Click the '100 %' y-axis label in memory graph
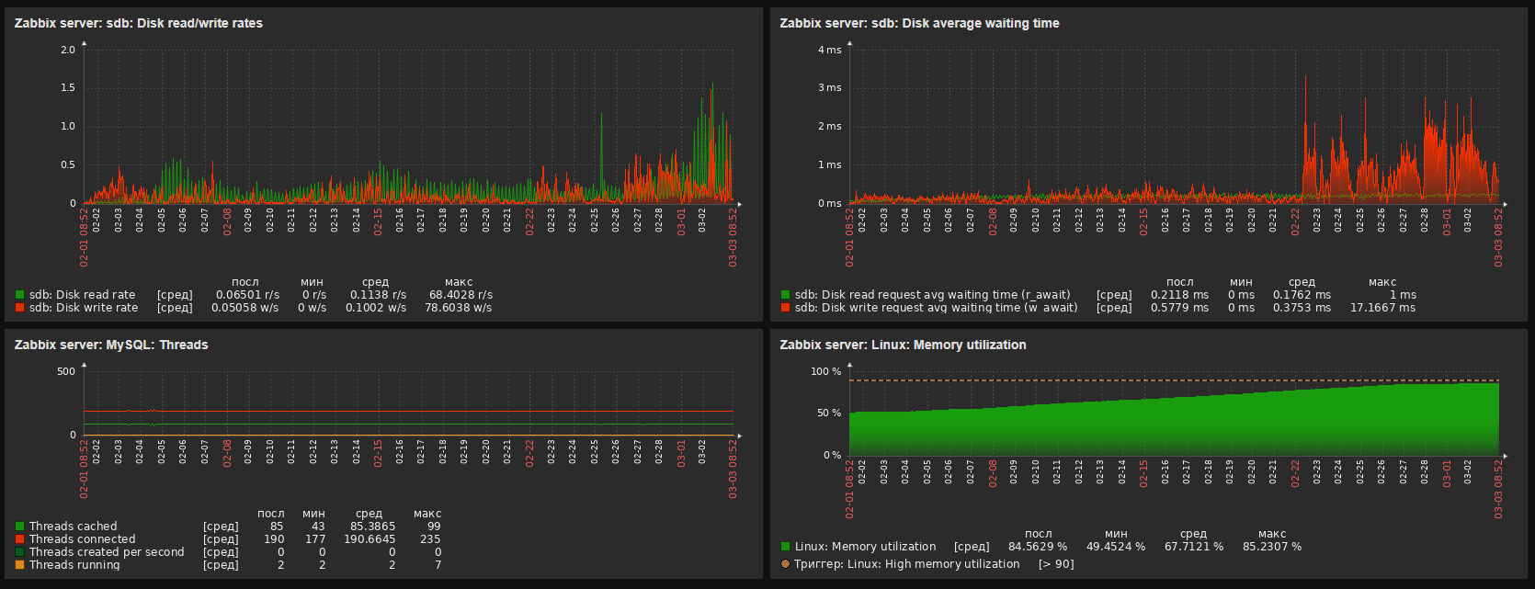The height and width of the screenshot is (589, 1535). (x=826, y=371)
